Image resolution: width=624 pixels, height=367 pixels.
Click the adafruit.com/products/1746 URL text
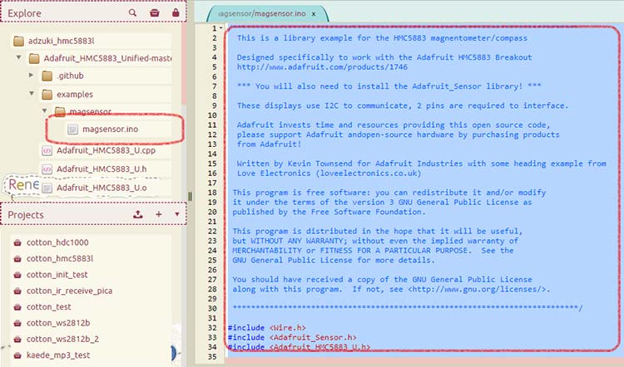point(322,66)
